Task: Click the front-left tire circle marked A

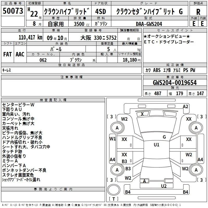Action: [117, 128]
